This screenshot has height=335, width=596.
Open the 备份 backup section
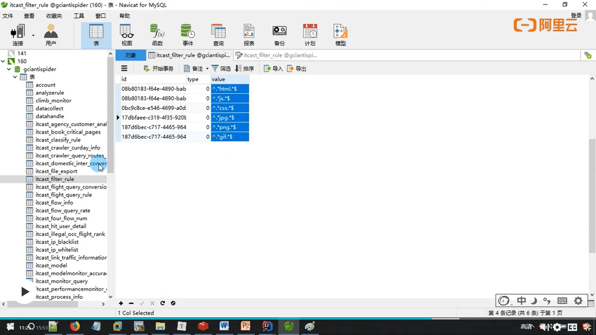click(x=279, y=35)
